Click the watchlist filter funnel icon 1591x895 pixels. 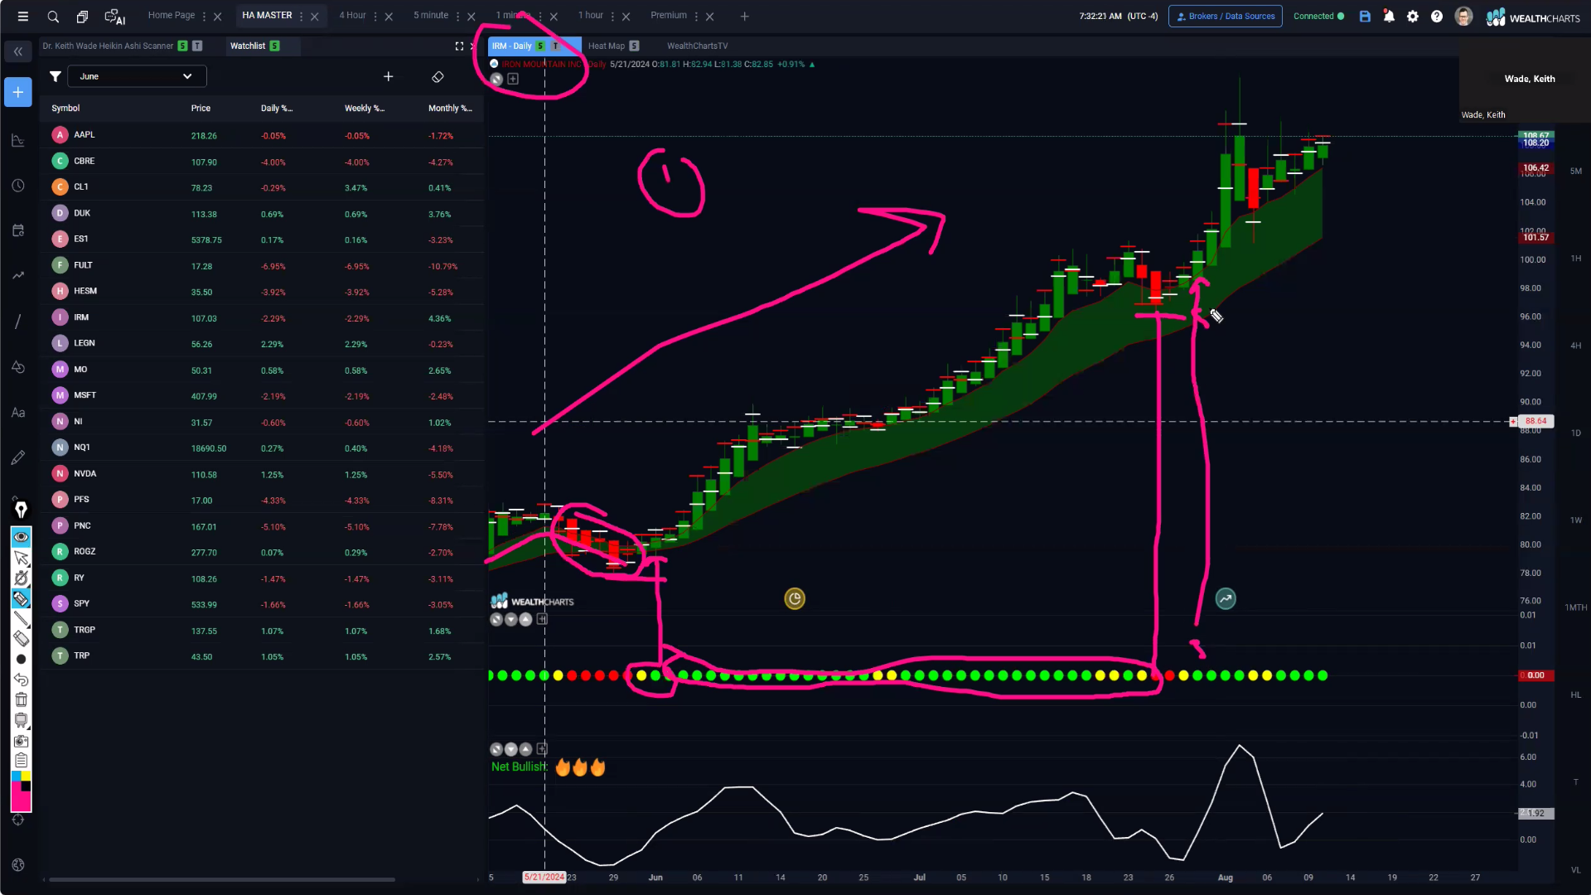55,76
